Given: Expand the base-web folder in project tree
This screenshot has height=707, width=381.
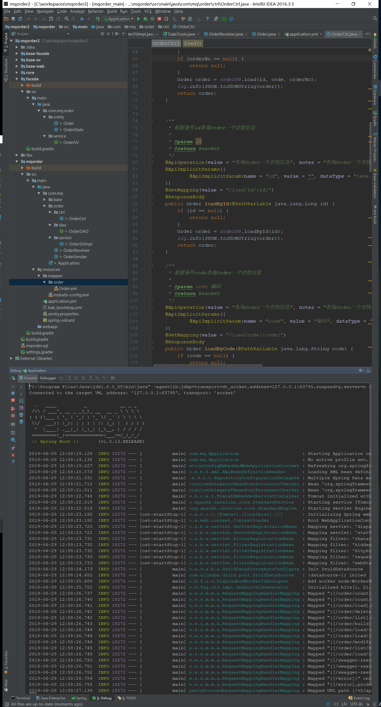Looking at the screenshot, I should click(17, 66).
